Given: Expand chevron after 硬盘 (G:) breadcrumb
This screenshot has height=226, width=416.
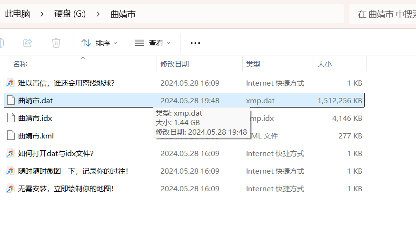Looking at the screenshot, I should [x=98, y=14].
